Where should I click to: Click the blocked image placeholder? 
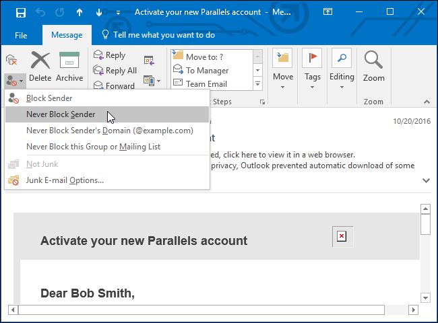(342, 236)
